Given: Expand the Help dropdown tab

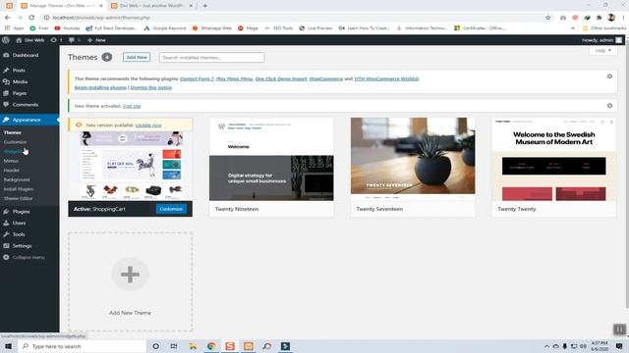Looking at the screenshot, I should point(602,51).
